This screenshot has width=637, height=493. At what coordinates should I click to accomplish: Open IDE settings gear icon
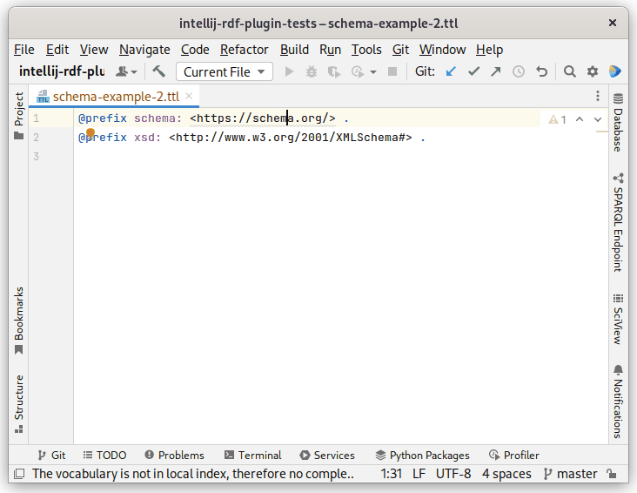click(593, 72)
